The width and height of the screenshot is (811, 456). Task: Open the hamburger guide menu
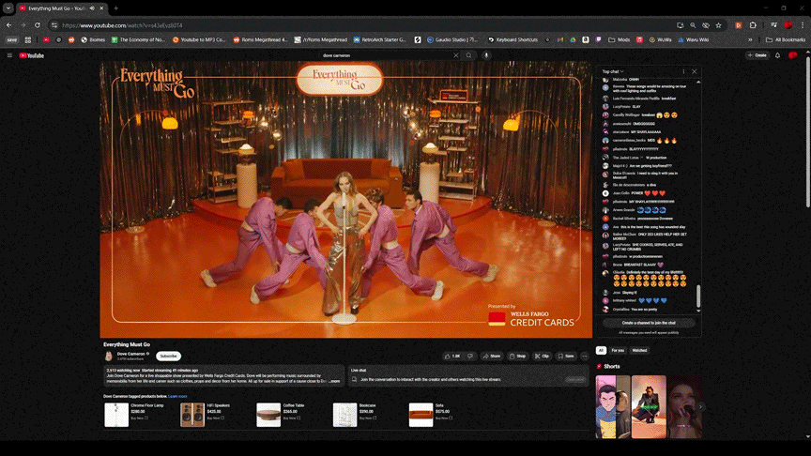point(9,55)
